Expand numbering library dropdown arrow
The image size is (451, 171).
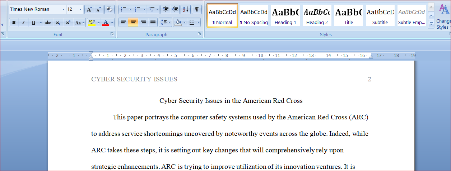click(x=144, y=9)
